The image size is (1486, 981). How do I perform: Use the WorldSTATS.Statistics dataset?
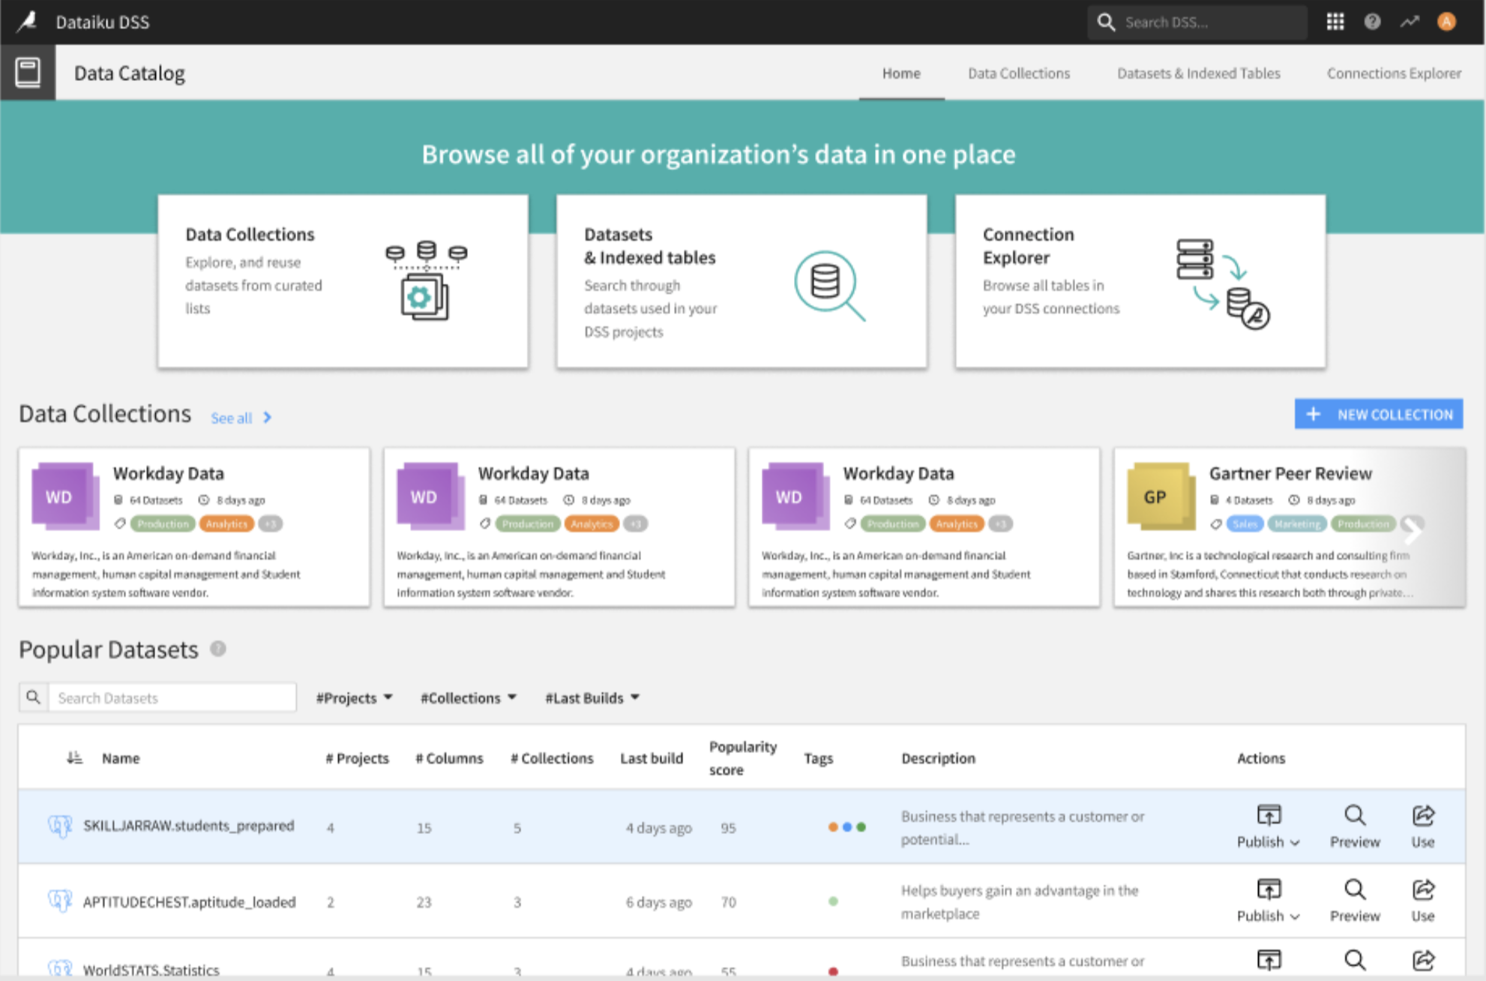(x=1423, y=961)
